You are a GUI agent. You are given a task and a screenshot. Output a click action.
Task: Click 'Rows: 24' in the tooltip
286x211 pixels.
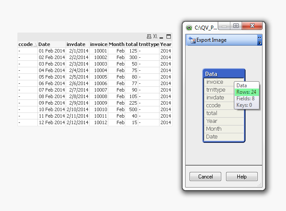pyautogui.click(x=246, y=92)
